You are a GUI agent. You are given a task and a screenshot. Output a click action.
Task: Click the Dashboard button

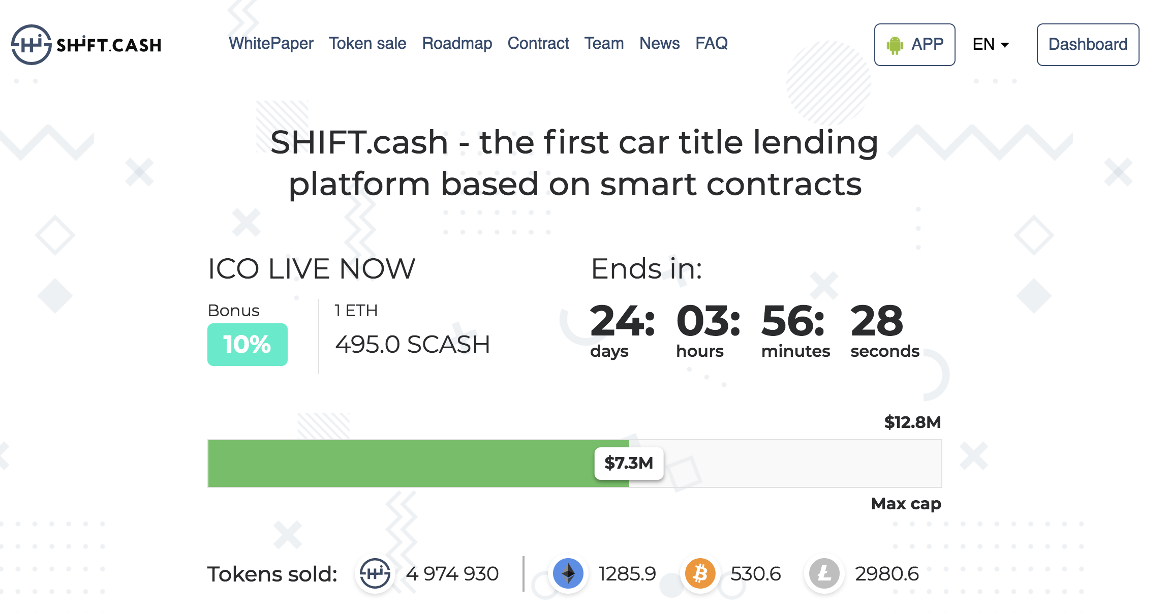pyautogui.click(x=1088, y=45)
